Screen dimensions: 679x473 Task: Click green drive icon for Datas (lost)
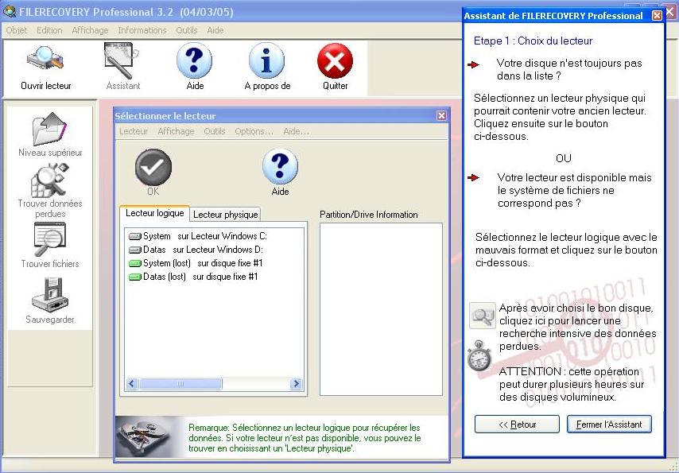coord(135,277)
